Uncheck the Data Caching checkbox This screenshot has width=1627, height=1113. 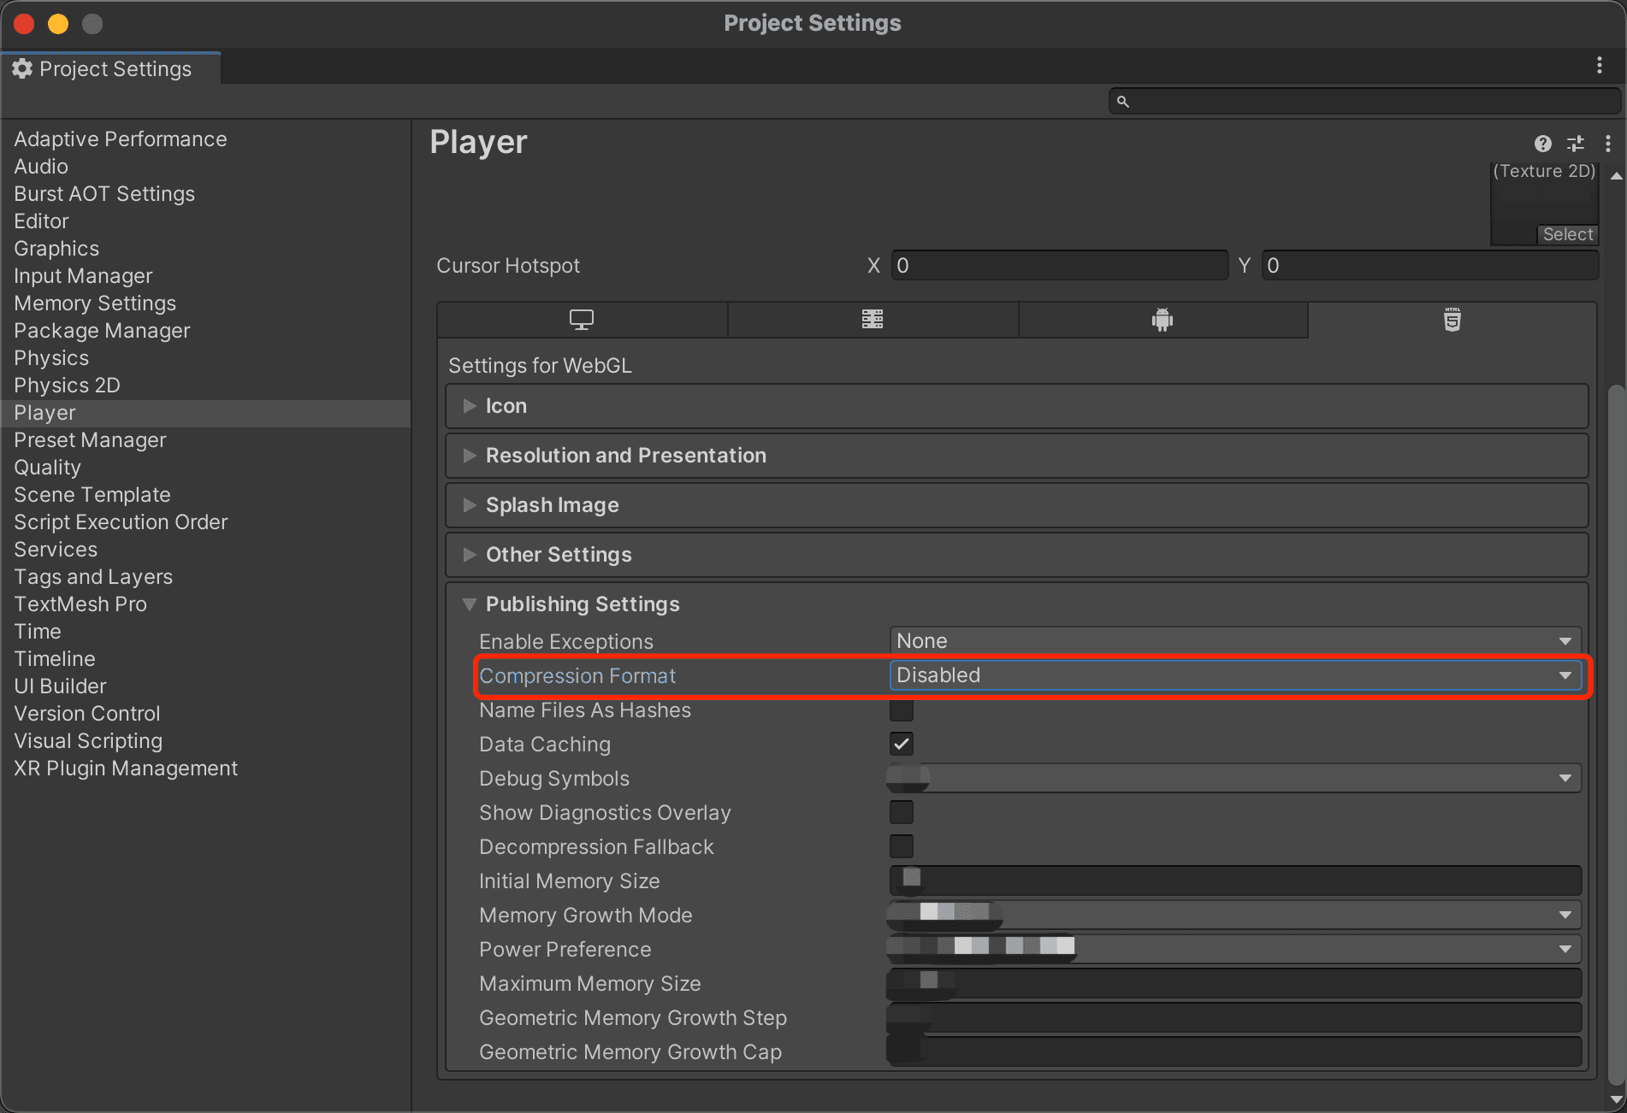[901, 745]
